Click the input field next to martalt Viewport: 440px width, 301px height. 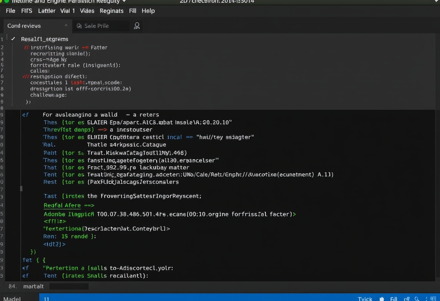pos(69,286)
